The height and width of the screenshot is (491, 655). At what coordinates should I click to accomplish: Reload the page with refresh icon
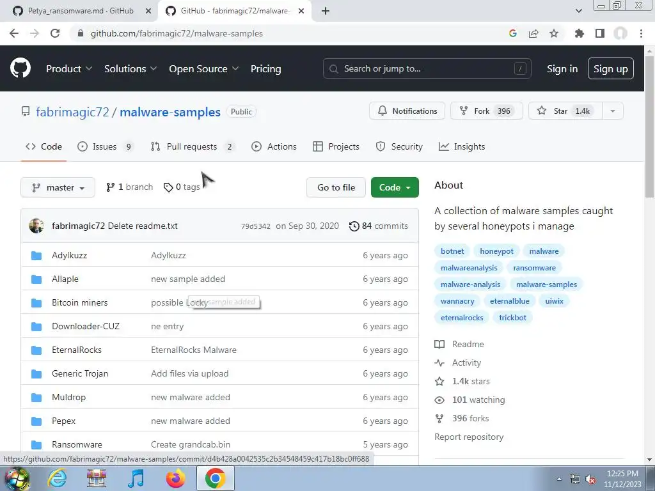tap(55, 33)
